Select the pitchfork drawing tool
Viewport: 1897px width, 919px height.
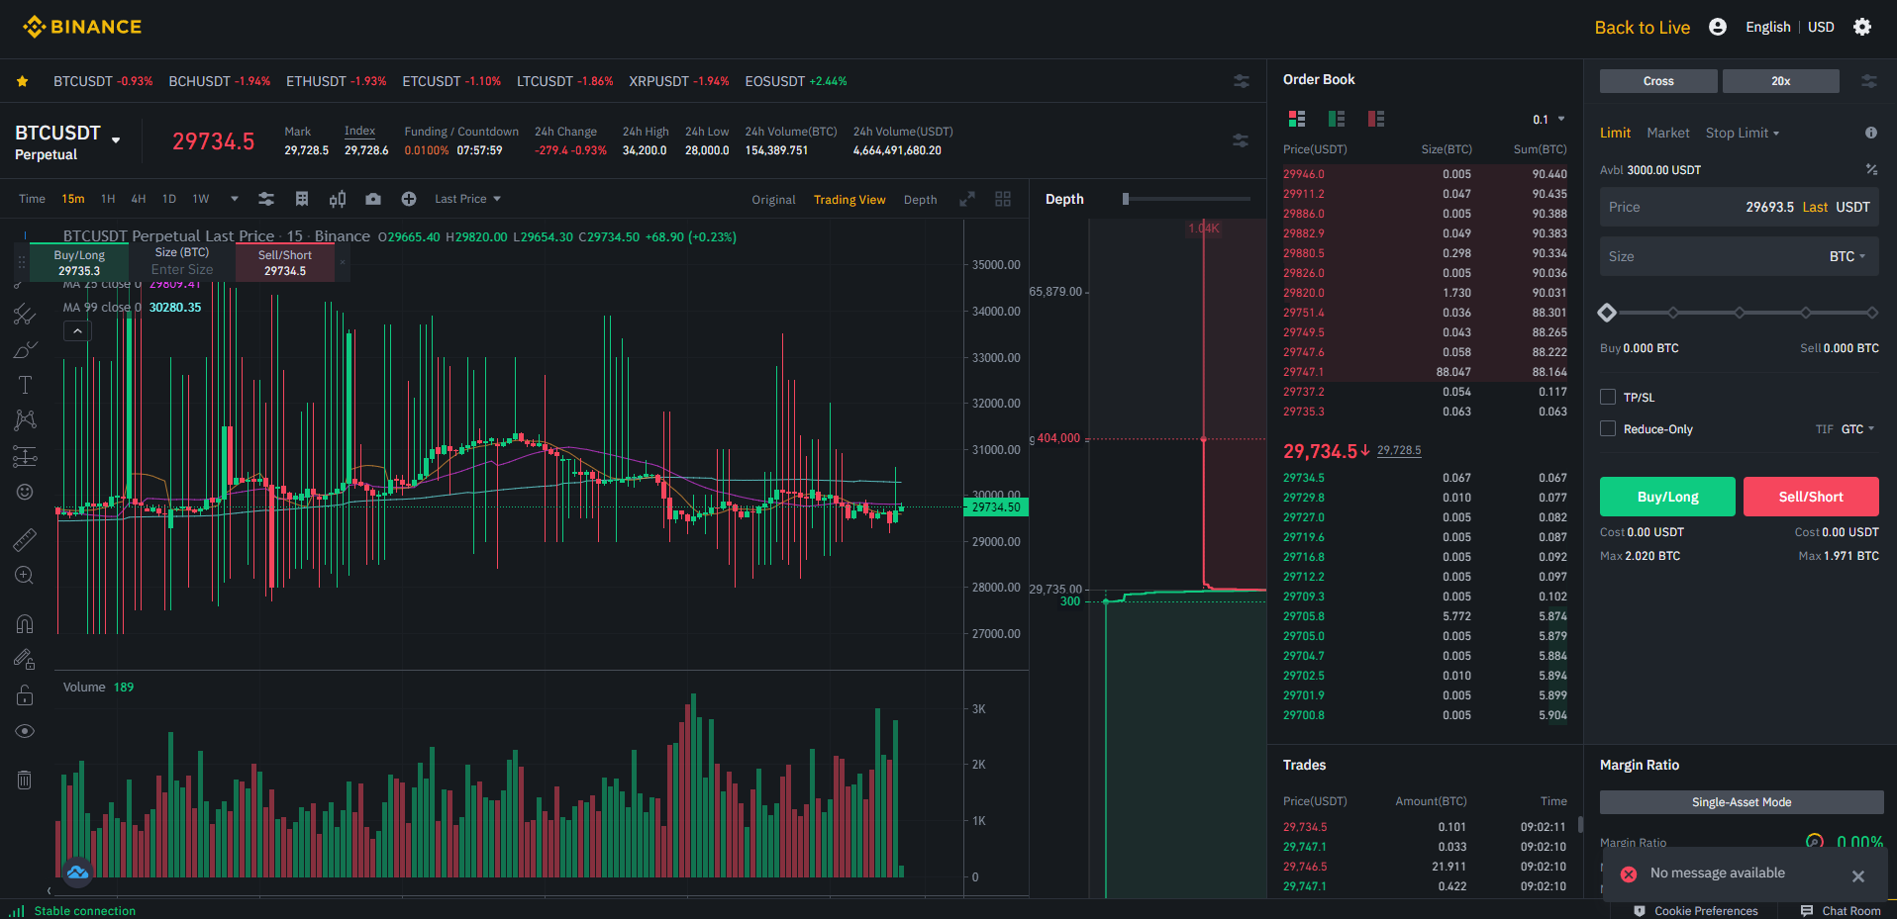(25, 315)
